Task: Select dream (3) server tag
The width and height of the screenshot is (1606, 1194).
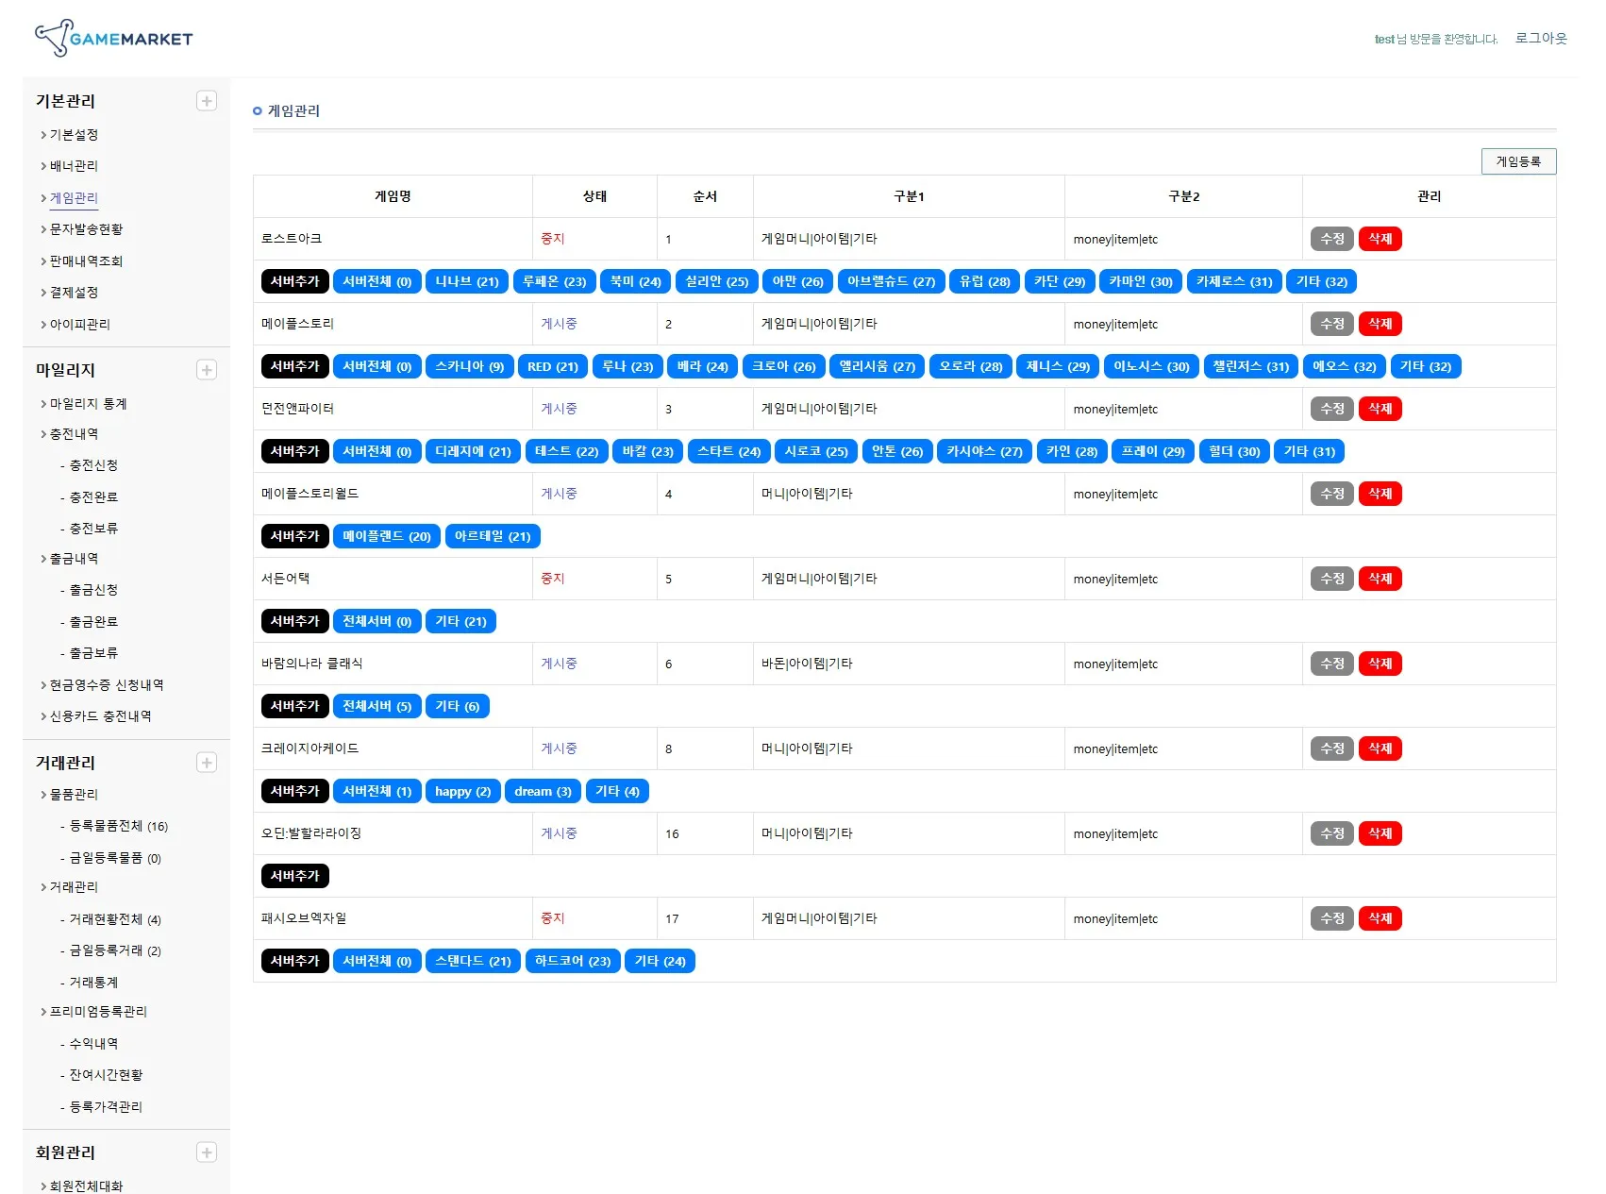Action: [x=544, y=791]
